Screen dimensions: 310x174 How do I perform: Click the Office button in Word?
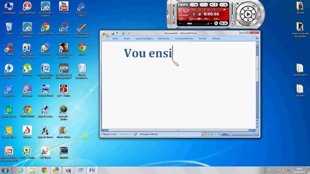(x=106, y=35)
